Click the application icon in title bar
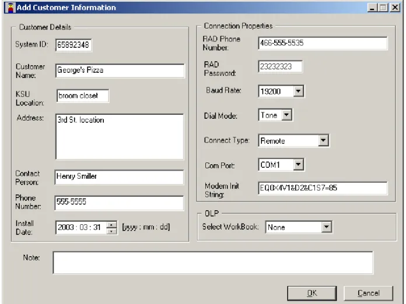This screenshot has height=304, width=406. (x=10, y=8)
